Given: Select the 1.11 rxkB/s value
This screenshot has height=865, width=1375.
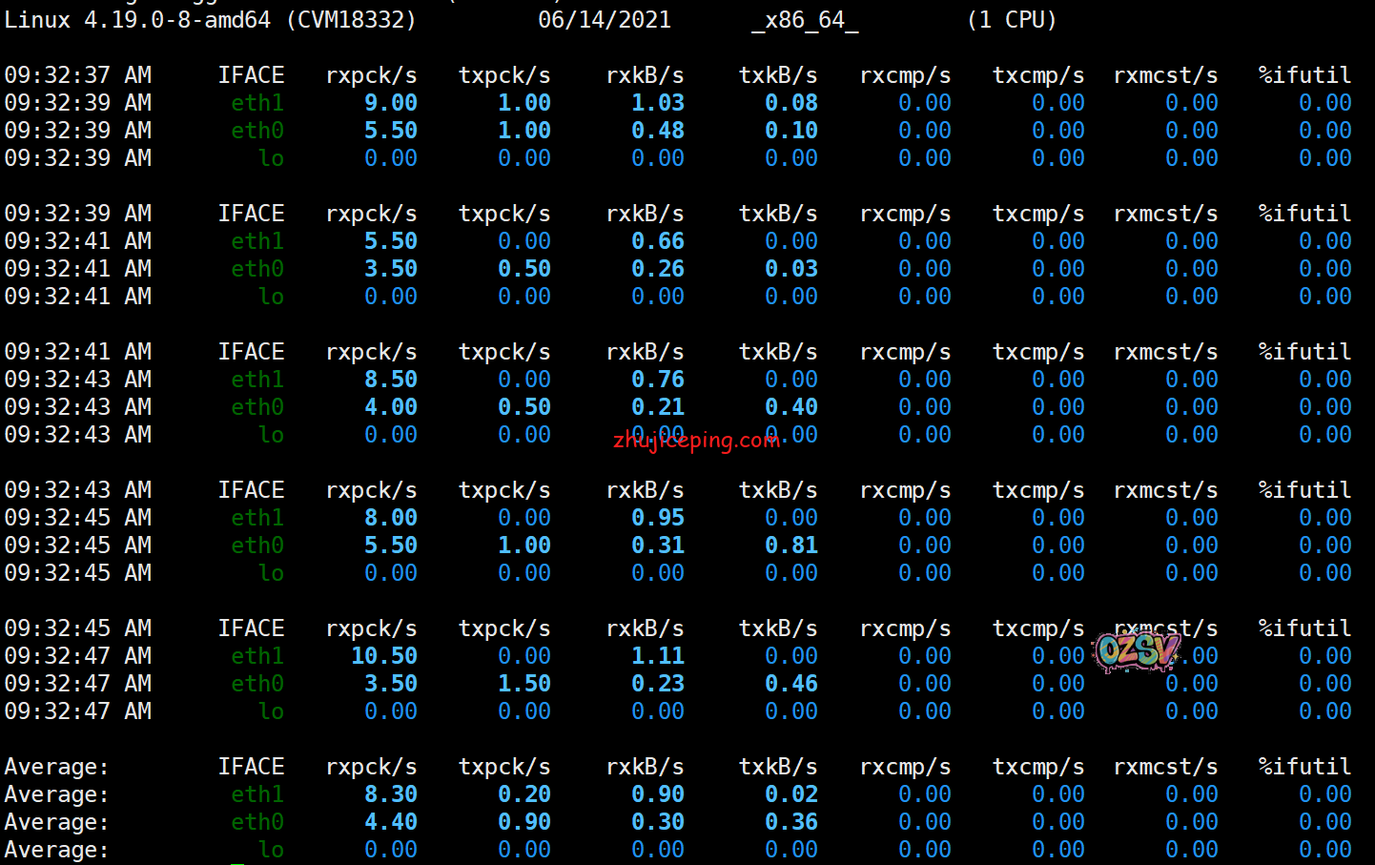Looking at the screenshot, I should (x=658, y=656).
